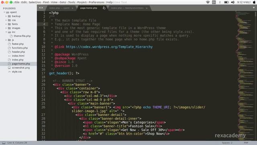Open the File menu

pos(17,2)
